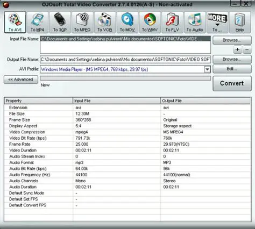Click the Default Sync Mode row
The height and width of the screenshot is (229, 255).
tap(127, 193)
